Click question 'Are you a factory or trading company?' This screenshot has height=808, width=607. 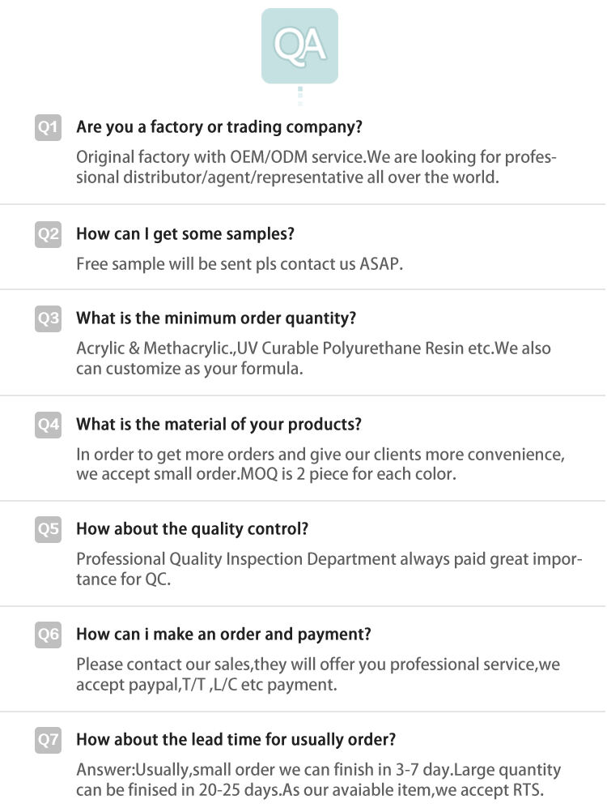point(219,127)
